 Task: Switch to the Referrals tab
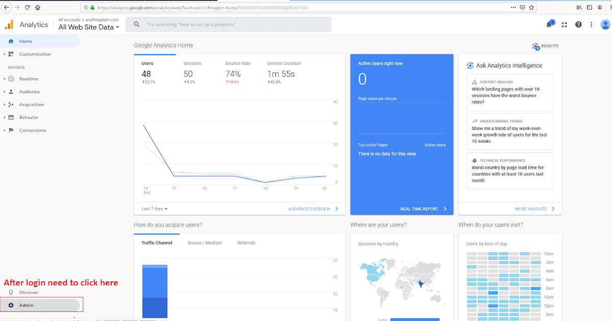pos(246,243)
